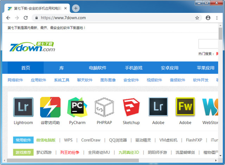Open the 梦幻西游 game link
The image size is (225, 165).
(x=44, y=152)
